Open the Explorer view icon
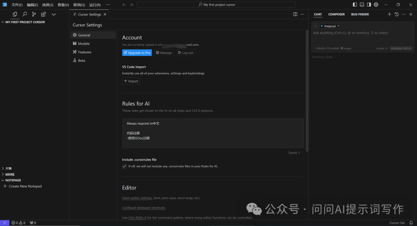This screenshot has height=226, width=417. pos(15,14)
